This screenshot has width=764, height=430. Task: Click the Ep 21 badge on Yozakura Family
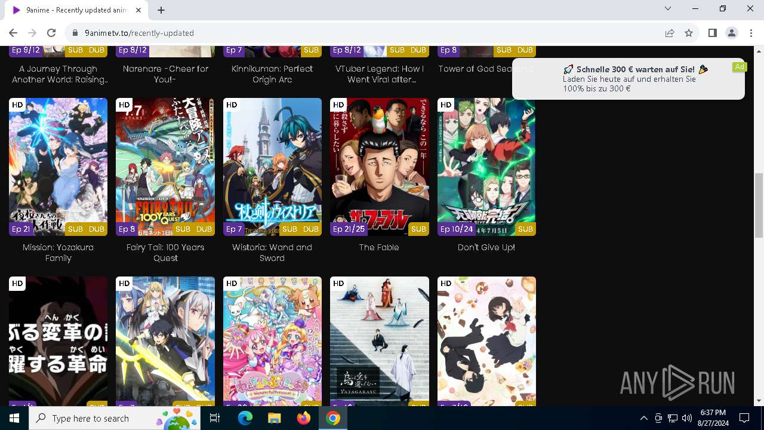pos(21,229)
